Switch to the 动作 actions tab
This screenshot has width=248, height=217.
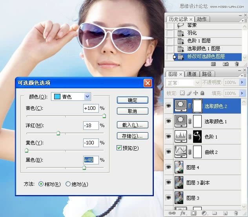pyautogui.click(x=202, y=19)
